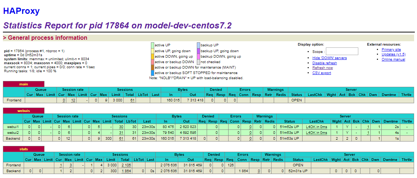
Task: Click the green active UP legend swatch
Action: 153,45
